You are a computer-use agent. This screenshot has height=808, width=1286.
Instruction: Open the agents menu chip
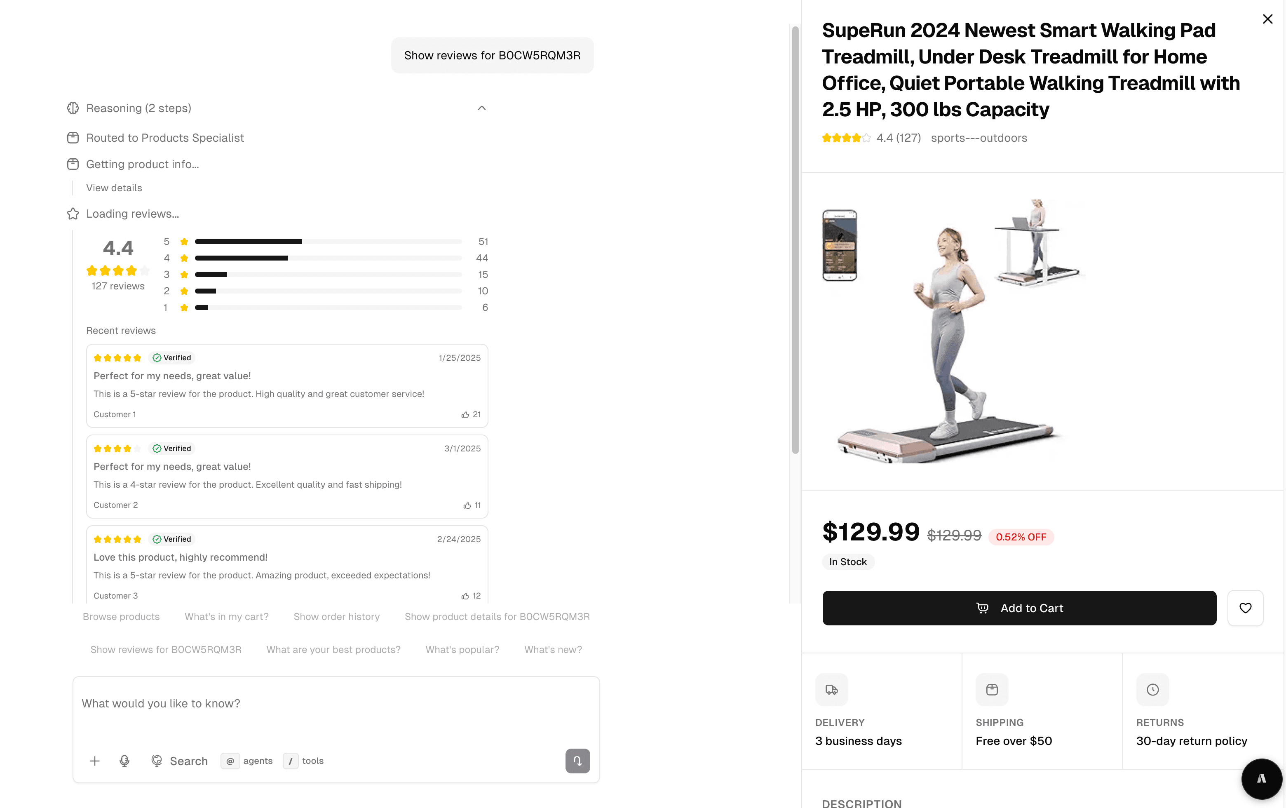pos(247,761)
